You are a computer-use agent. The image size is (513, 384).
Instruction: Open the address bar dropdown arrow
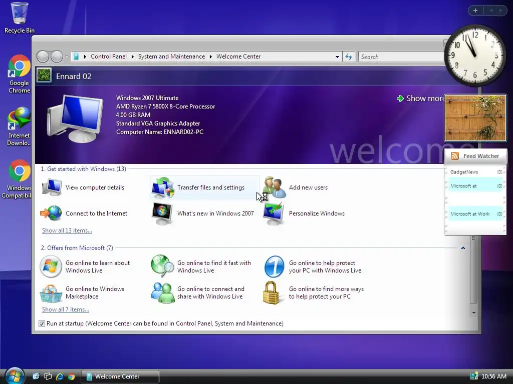coord(337,57)
